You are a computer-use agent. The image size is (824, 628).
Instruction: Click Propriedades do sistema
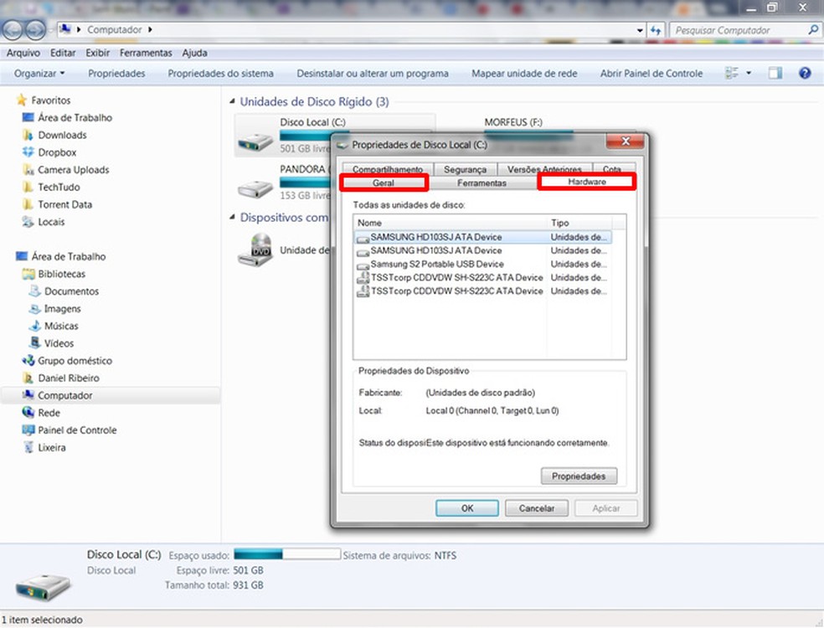(221, 74)
